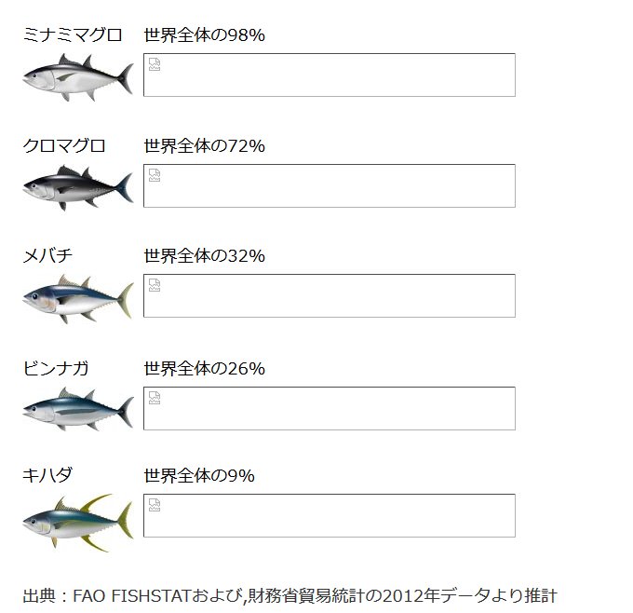Viewport: 633px width, 613px height.
Task: Click the 世界全体の98% text
Action: click(x=205, y=35)
